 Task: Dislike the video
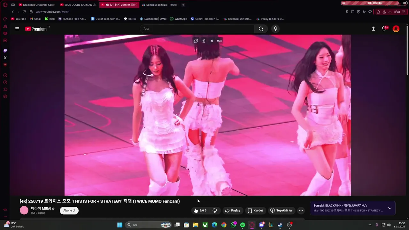point(215,211)
